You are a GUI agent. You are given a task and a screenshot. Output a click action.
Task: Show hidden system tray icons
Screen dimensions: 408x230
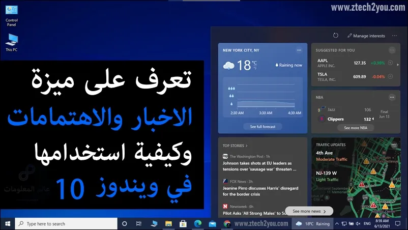click(337, 223)
